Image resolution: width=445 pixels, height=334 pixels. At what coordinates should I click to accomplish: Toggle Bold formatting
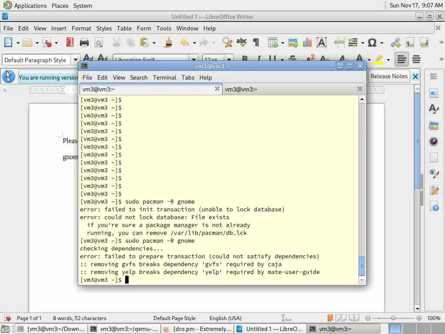(245, 59)
